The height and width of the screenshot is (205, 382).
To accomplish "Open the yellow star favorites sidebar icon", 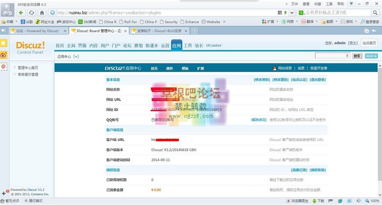I will [4, 43].
